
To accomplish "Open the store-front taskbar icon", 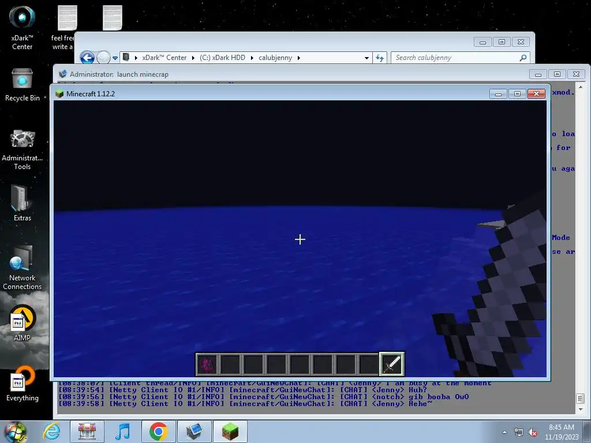I will [87, 431].
